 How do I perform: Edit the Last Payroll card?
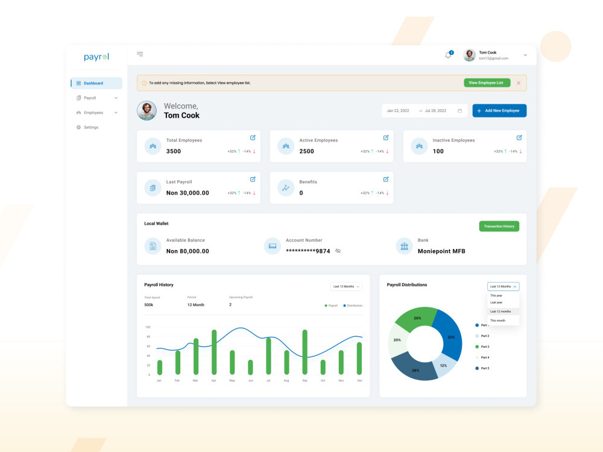(x=253, y=179)
